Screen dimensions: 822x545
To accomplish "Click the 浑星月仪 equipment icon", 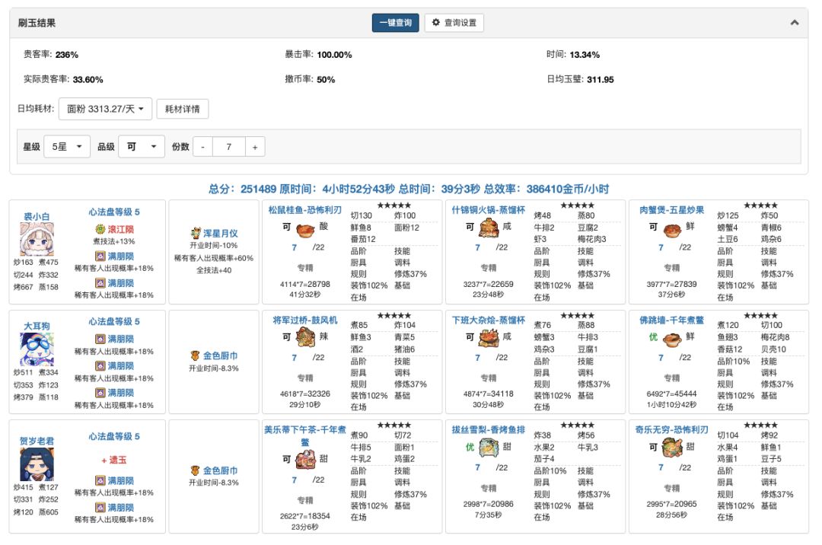I will (196, 233).
